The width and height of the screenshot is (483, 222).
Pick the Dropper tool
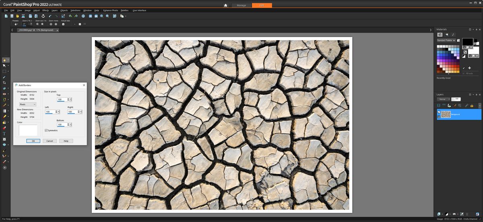point(4,77)
